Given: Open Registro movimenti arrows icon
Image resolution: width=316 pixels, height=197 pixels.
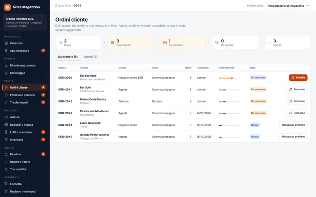Looking at the screenshot, I should 6,191.
